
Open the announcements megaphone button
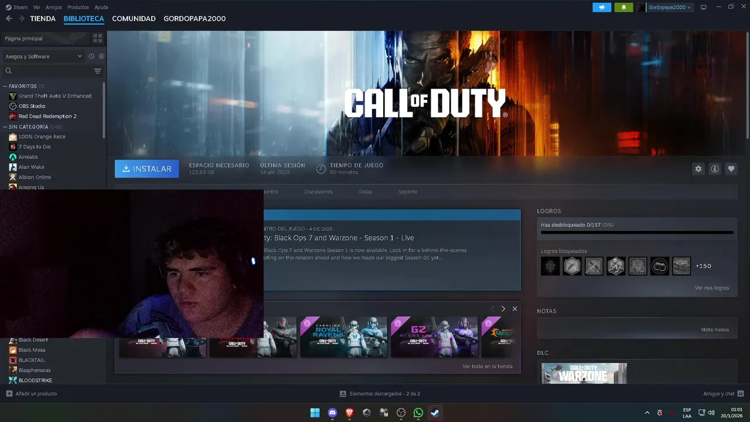coord(602,7)
